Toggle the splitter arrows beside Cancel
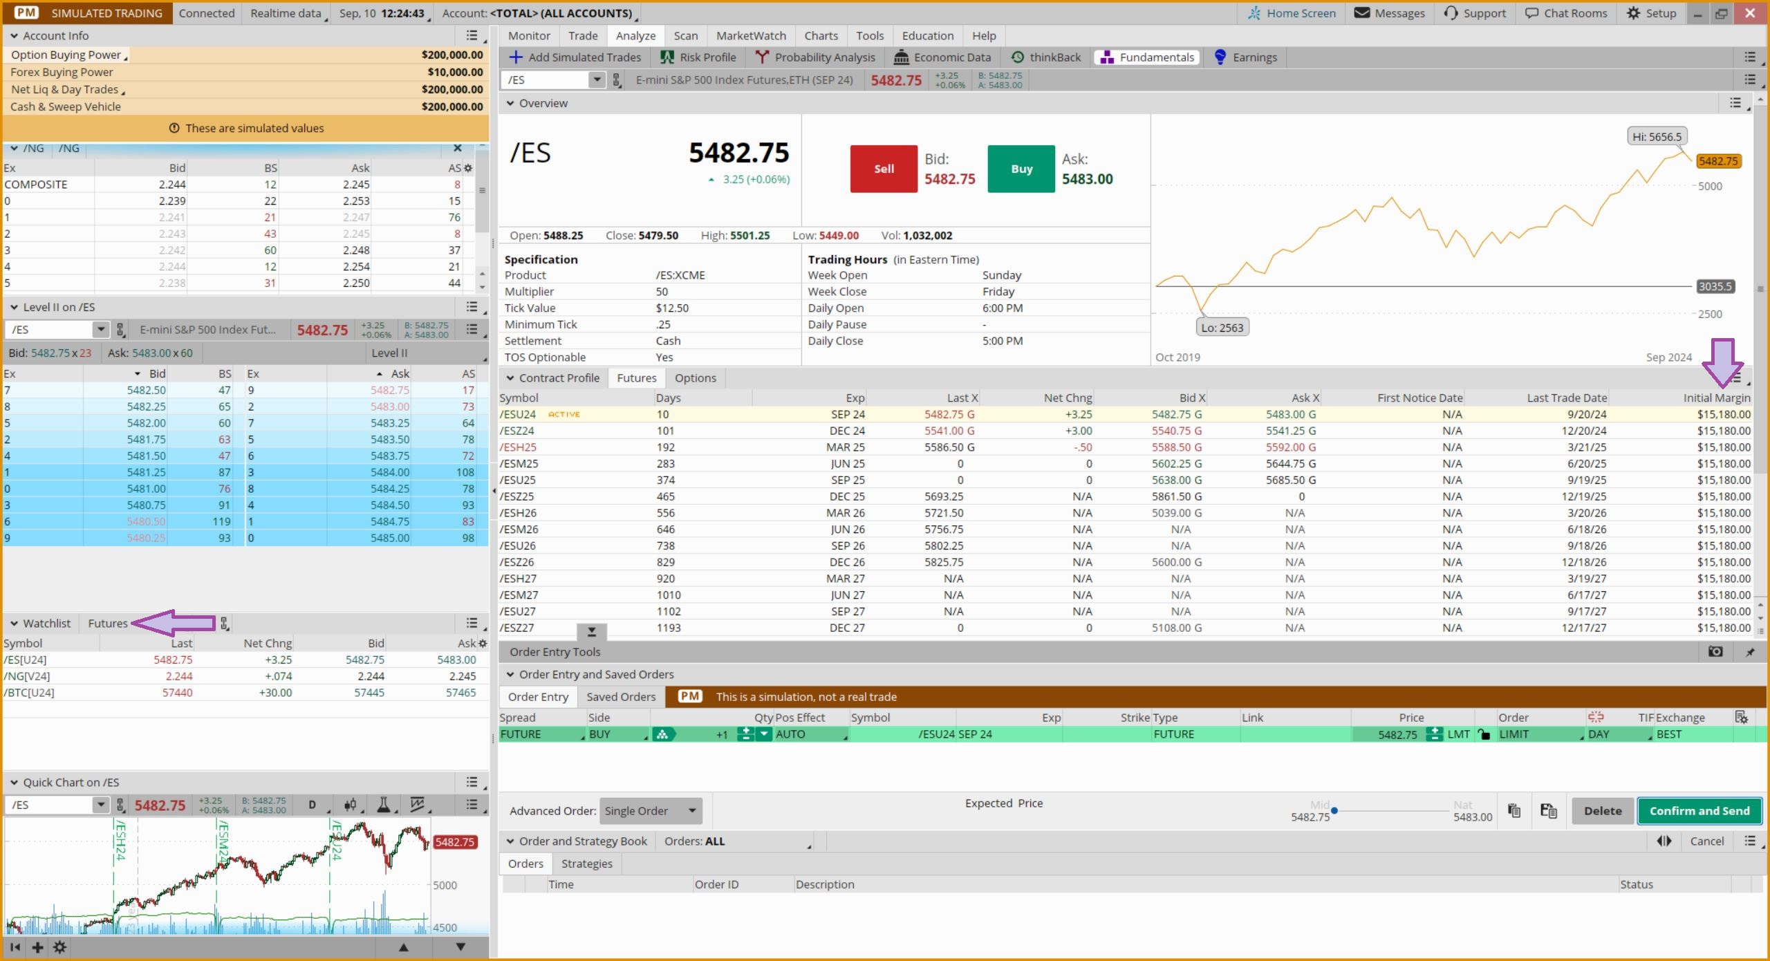 click(x=1664, y=841)
